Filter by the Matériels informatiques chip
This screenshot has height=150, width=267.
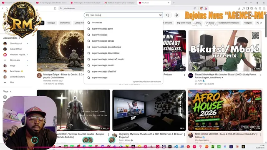[x=229, y=23]
